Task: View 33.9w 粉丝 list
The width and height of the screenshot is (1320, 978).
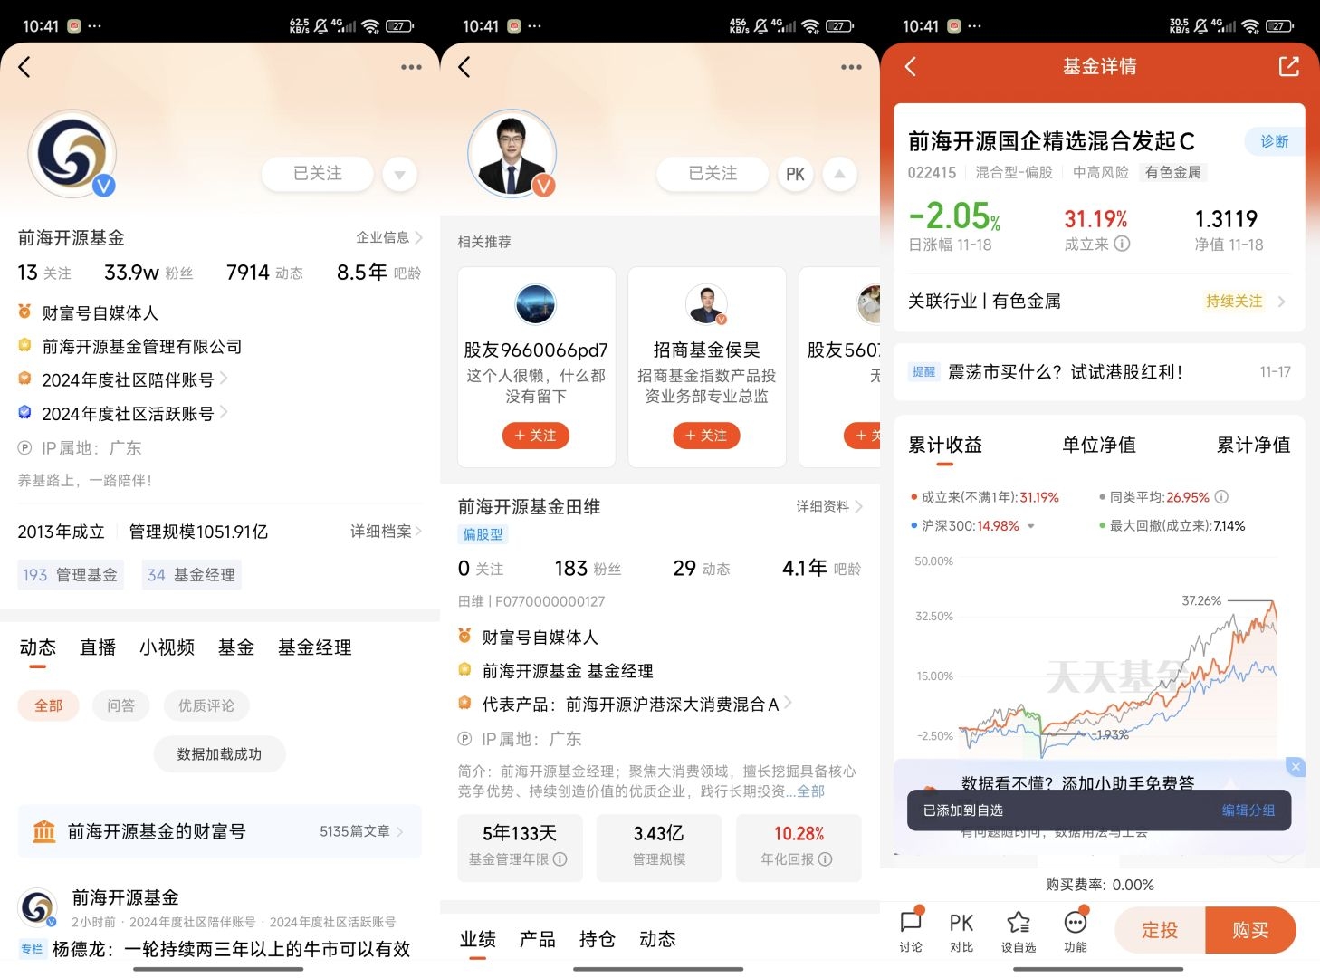Action: pos(148,273)
